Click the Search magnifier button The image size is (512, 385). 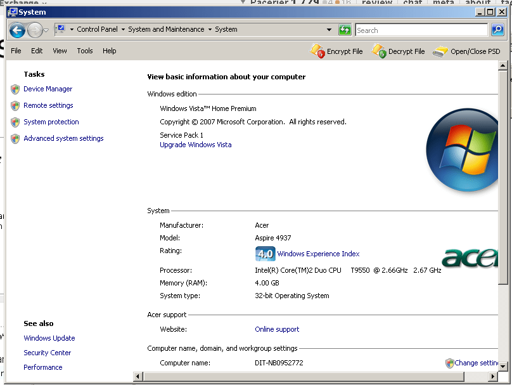497,30
